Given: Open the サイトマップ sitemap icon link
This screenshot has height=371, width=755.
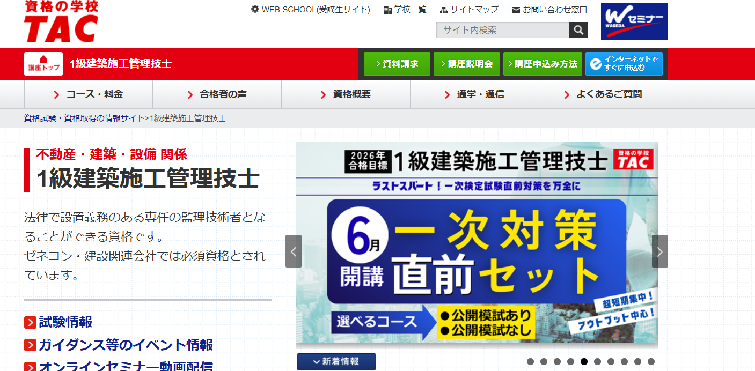Looking at the screenshot, I should pyautogui.click(x=469, y=10).
